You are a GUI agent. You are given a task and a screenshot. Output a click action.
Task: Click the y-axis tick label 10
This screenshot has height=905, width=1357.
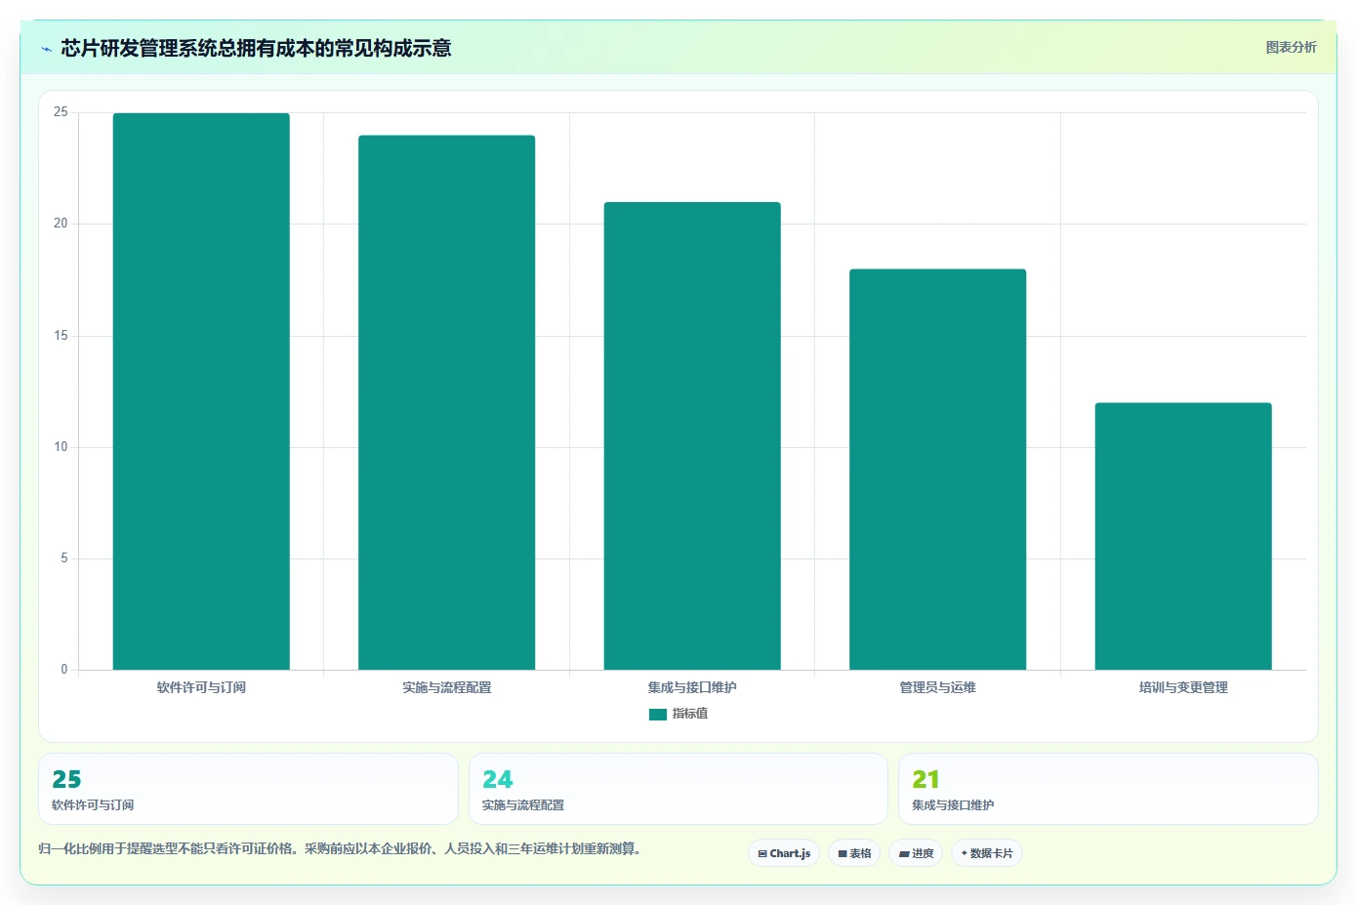click(x=61, y=447)
